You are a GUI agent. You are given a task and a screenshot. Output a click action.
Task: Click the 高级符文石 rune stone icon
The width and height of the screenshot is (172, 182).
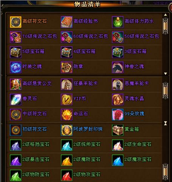15,22
